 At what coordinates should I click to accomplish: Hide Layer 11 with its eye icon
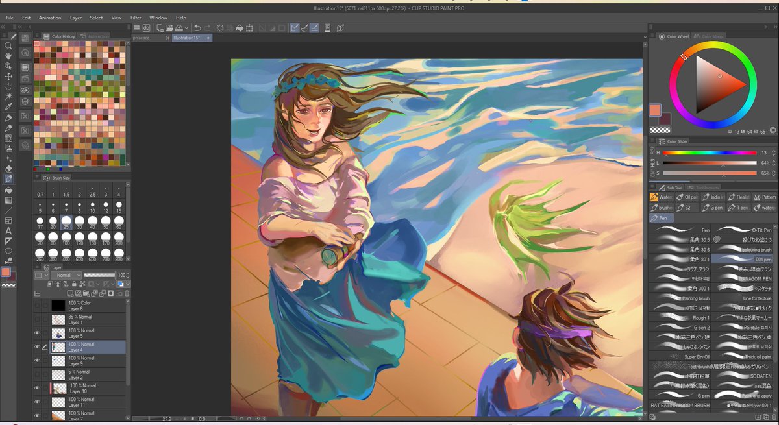[37, 402]
